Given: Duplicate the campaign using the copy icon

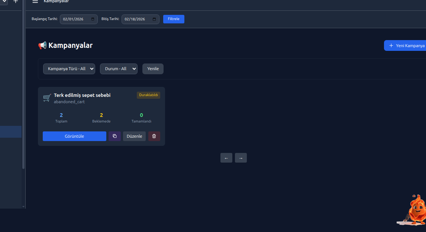Looking at the screenshot, I should tap(114, 136).
